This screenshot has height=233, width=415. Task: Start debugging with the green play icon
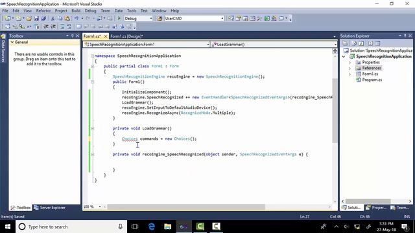pos(119,19)
